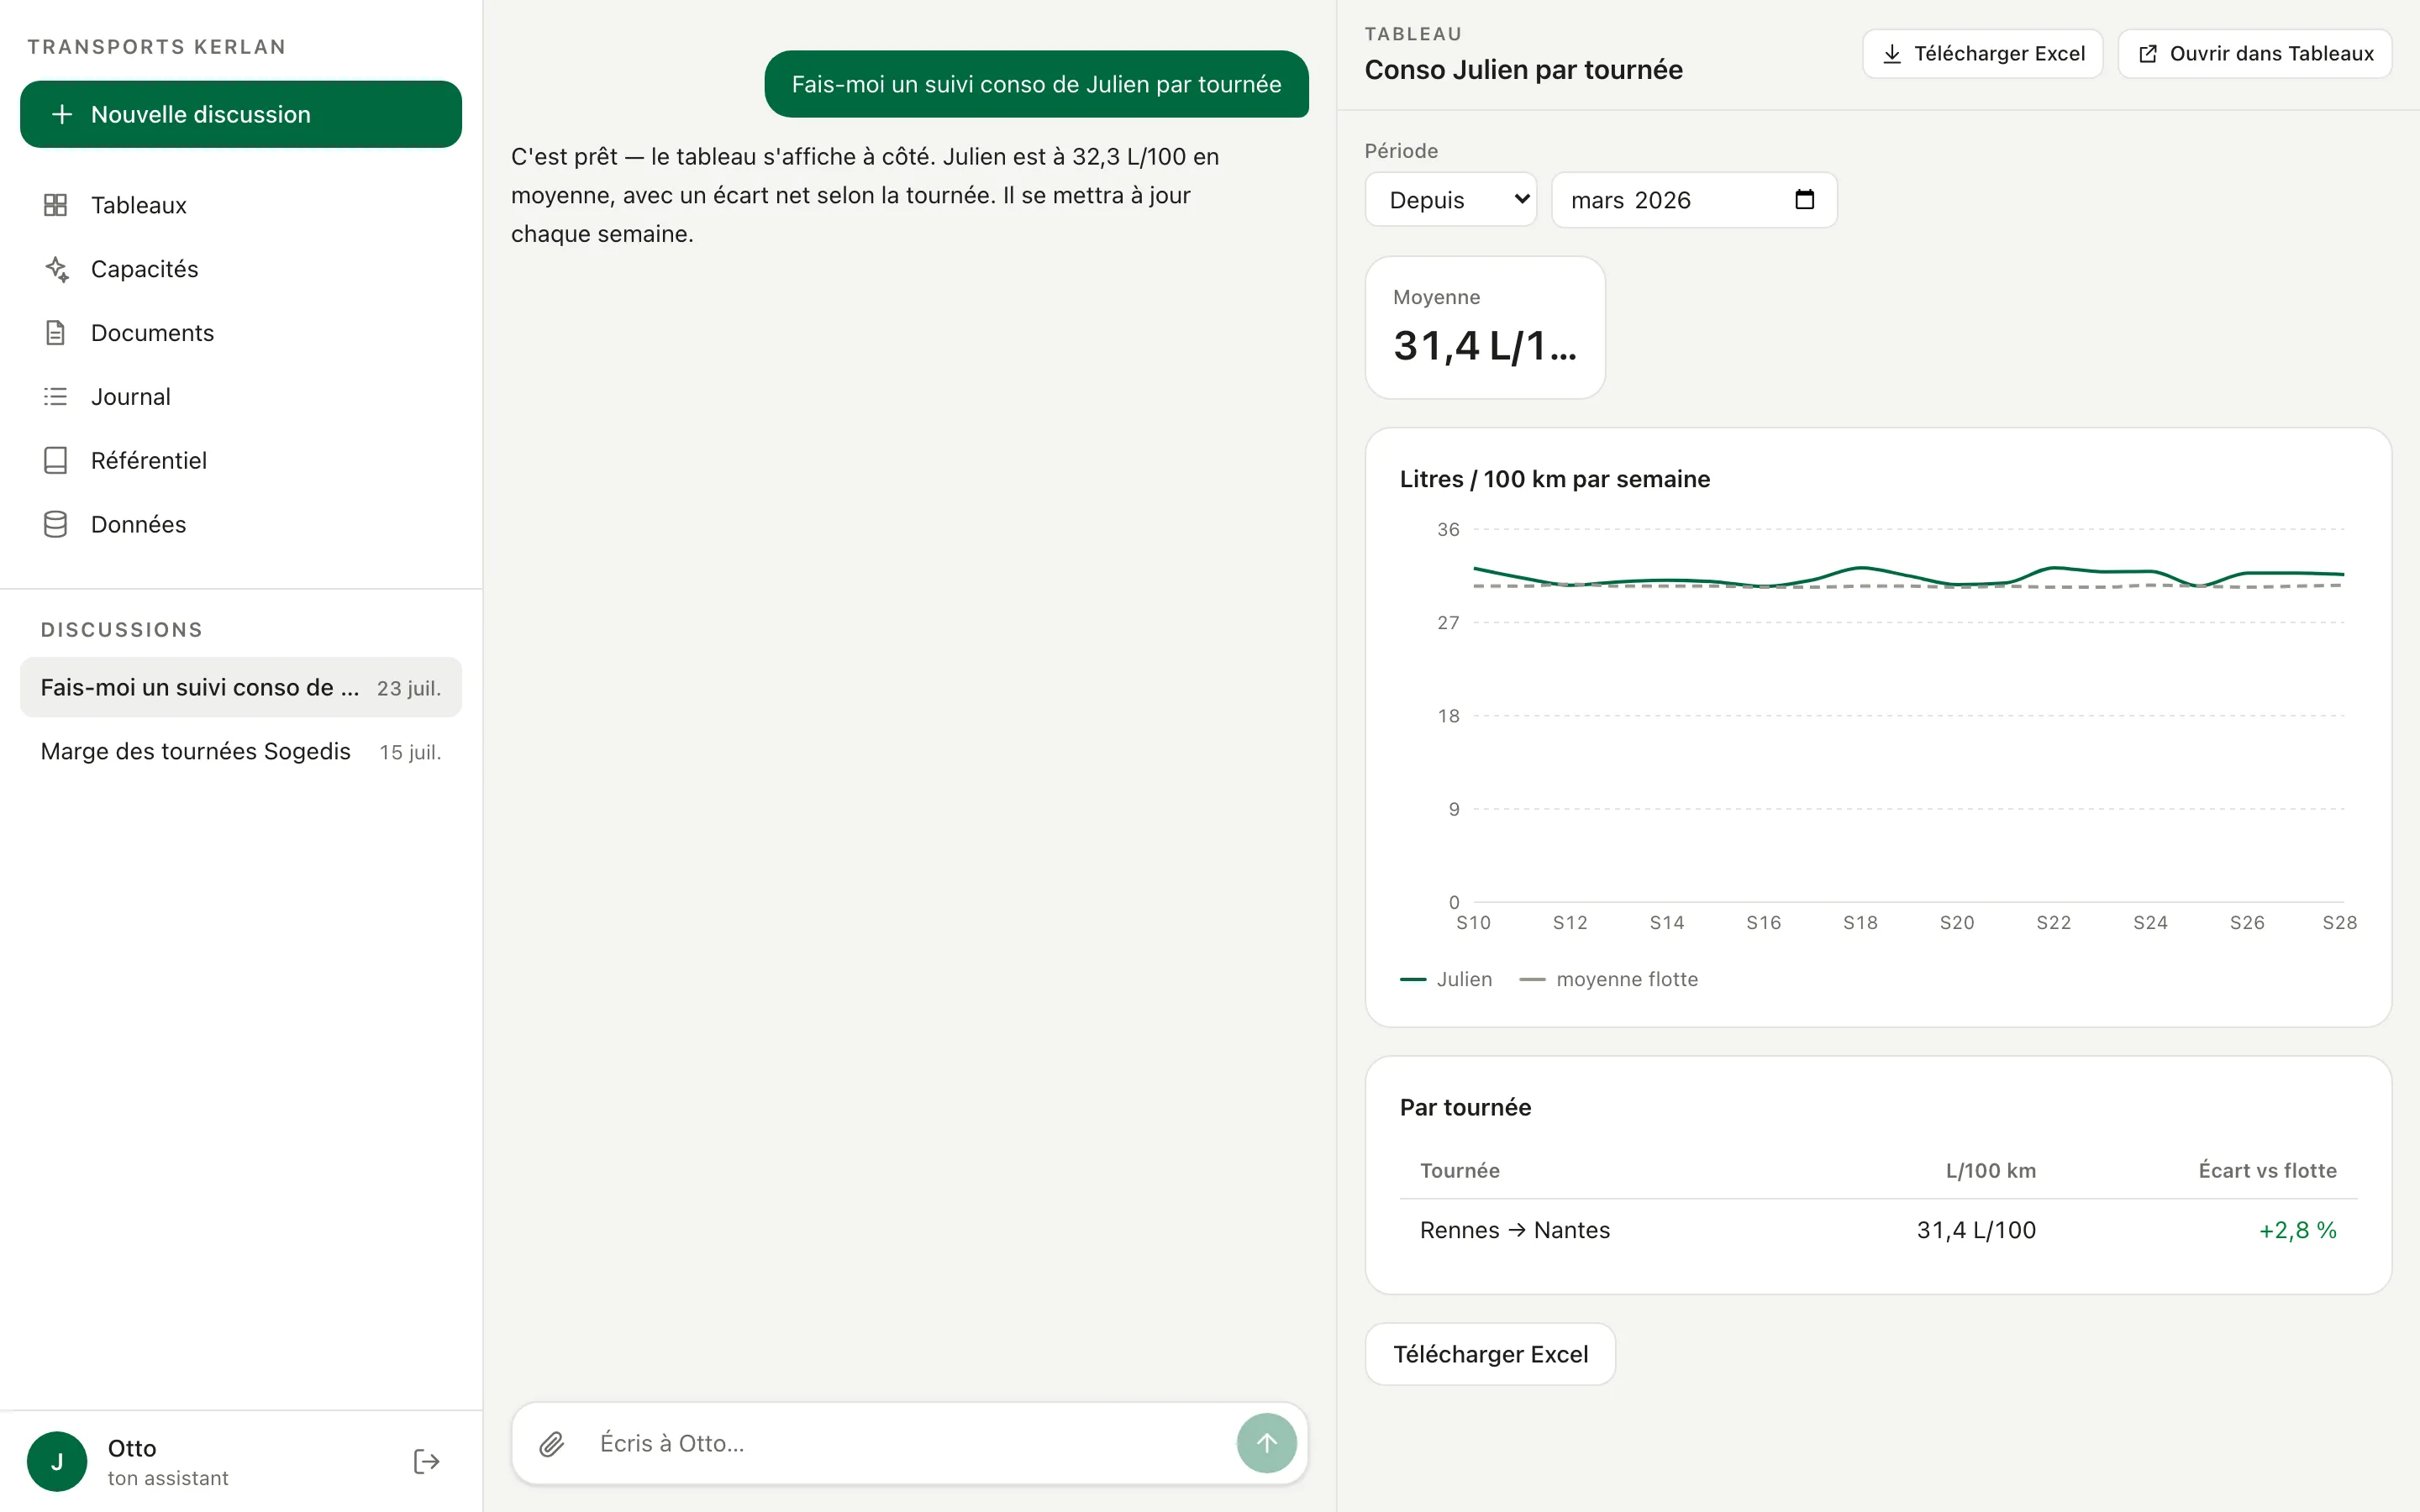Go to Capacités section
The height and width of the screenshot is (1512, 2420).
tap(241, 269)
